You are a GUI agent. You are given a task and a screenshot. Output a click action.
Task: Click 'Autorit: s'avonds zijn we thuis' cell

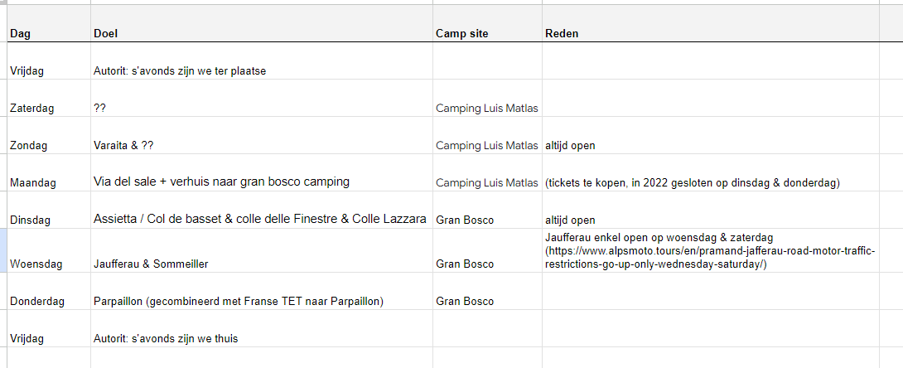[x=262, y=329]
